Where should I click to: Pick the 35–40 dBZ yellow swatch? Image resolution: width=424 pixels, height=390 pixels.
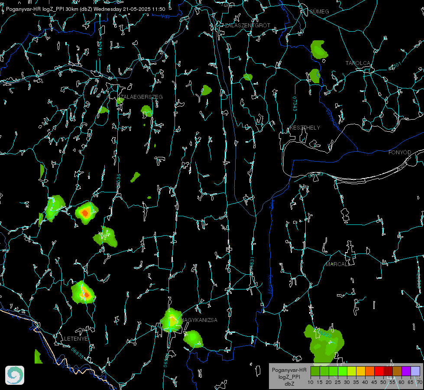point(361,371)
